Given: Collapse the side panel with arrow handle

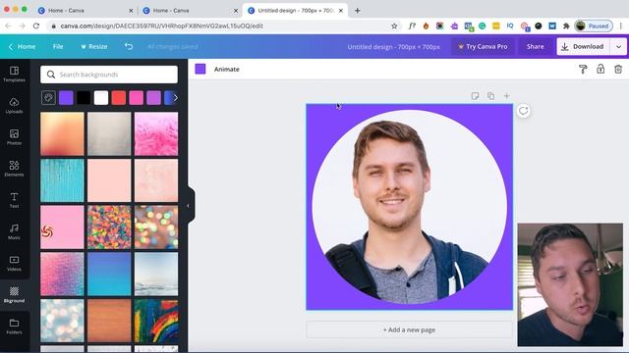Looking at the screenshot, I should (188, 206).
